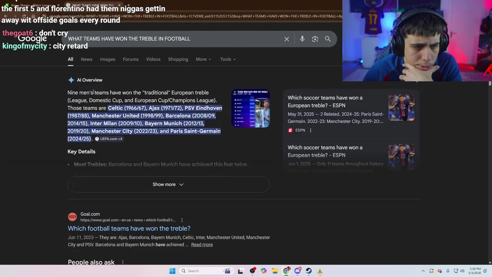Screen dimensions: 492x277
Task: Open the network icon in system tray
Action: (456, 271)
